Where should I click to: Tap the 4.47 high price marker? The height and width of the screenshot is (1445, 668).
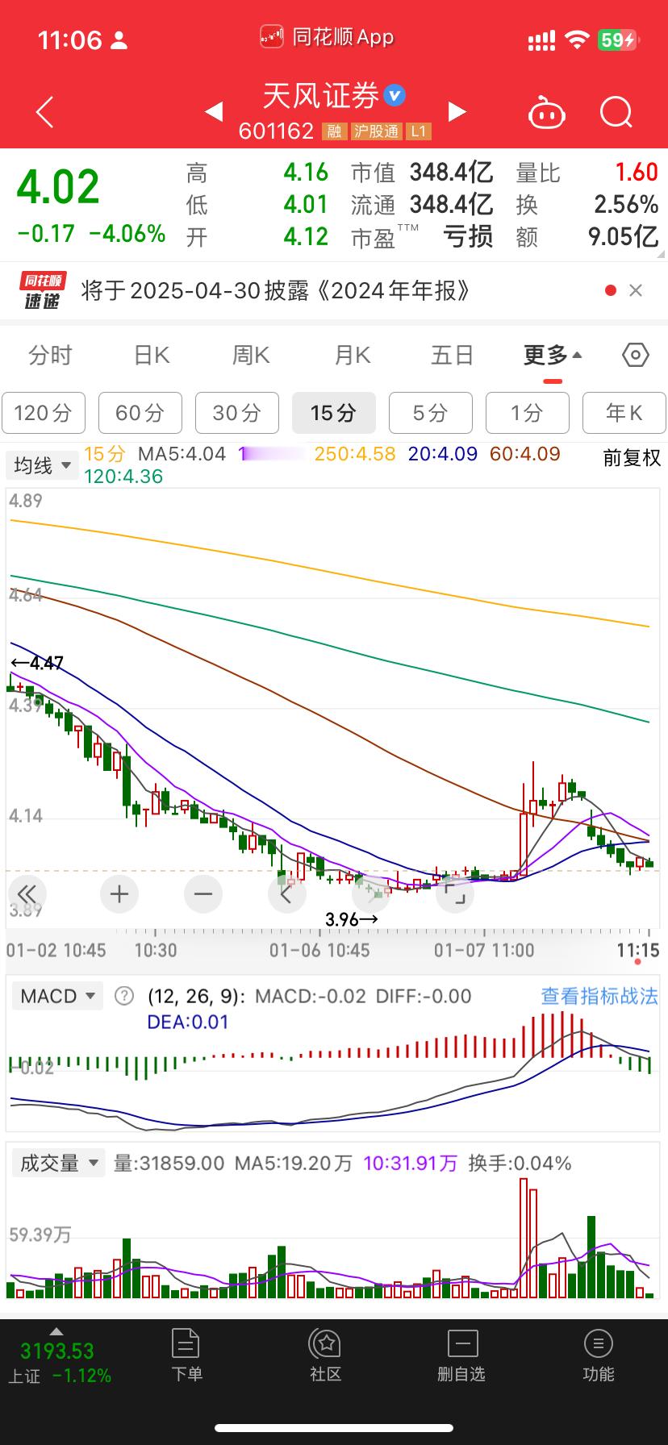[x=36, y=663]
